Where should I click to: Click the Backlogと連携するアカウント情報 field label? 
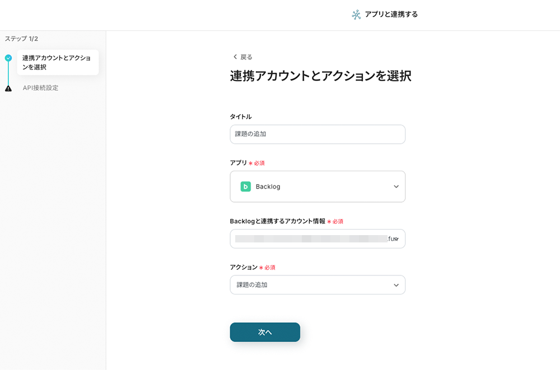tap(277, 221)
